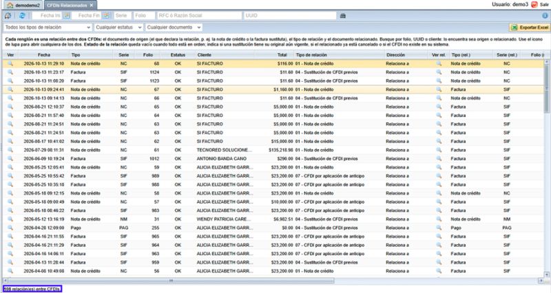Screen dimensions: 551x293
Task: Open origin document for Factura folio 1124
Action: click(10, 72)
